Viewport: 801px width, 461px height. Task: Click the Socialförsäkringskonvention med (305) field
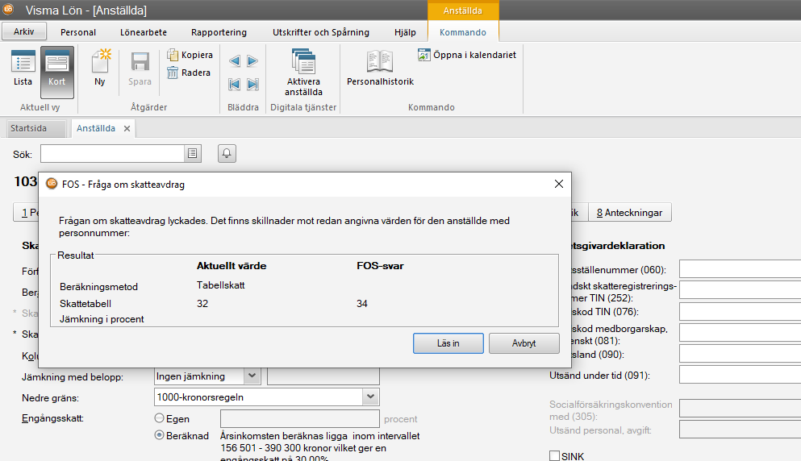(x=740, y=409)
